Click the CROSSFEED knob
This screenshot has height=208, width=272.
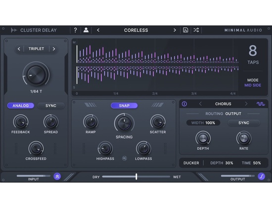pyautogui.click(x=36, y=149)
